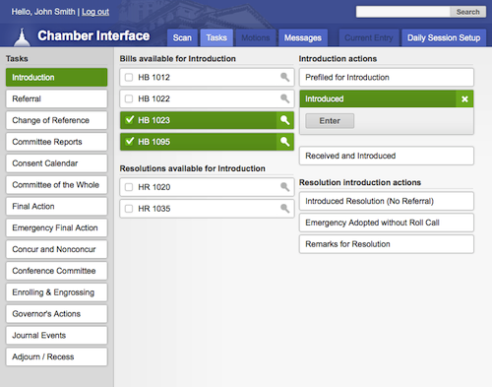Click the HB 1022 bill label
This screenshot has height=387, width=492.
pyautogui.click(x=154, y=98)
